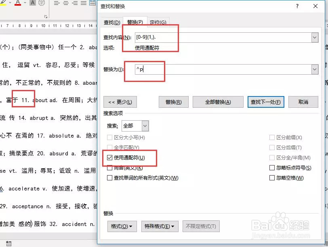
Task: Expand the 查找内容 history dropdown arrow
Action: [x=315, y=38]
